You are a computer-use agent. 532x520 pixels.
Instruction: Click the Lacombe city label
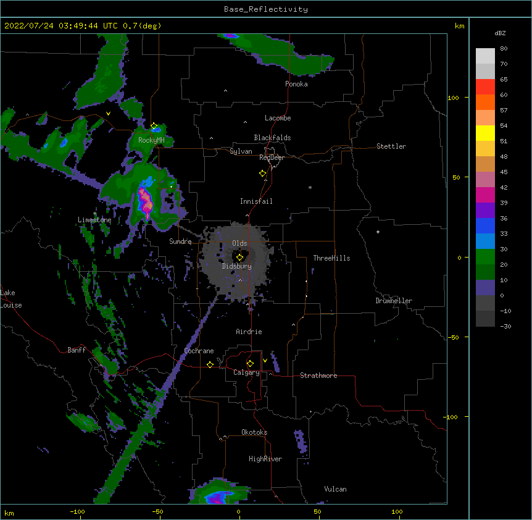(278, 118)
